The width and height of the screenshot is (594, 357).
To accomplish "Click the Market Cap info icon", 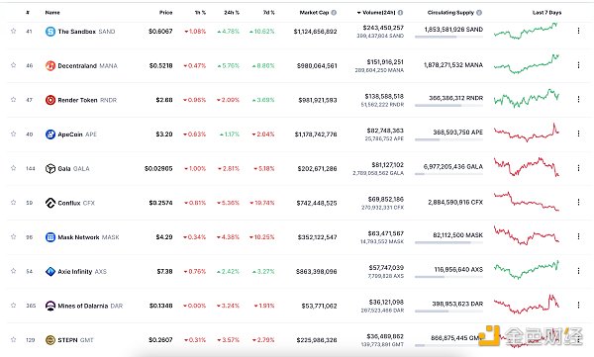I will (334, 13).
